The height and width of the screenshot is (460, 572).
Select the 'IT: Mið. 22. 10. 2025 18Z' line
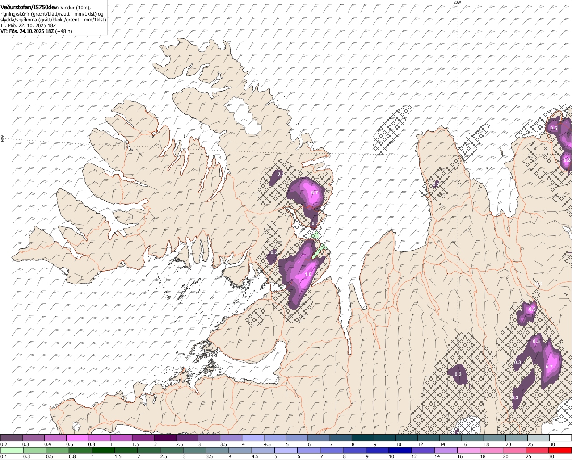pyautogui.click(x=28, y=25)
